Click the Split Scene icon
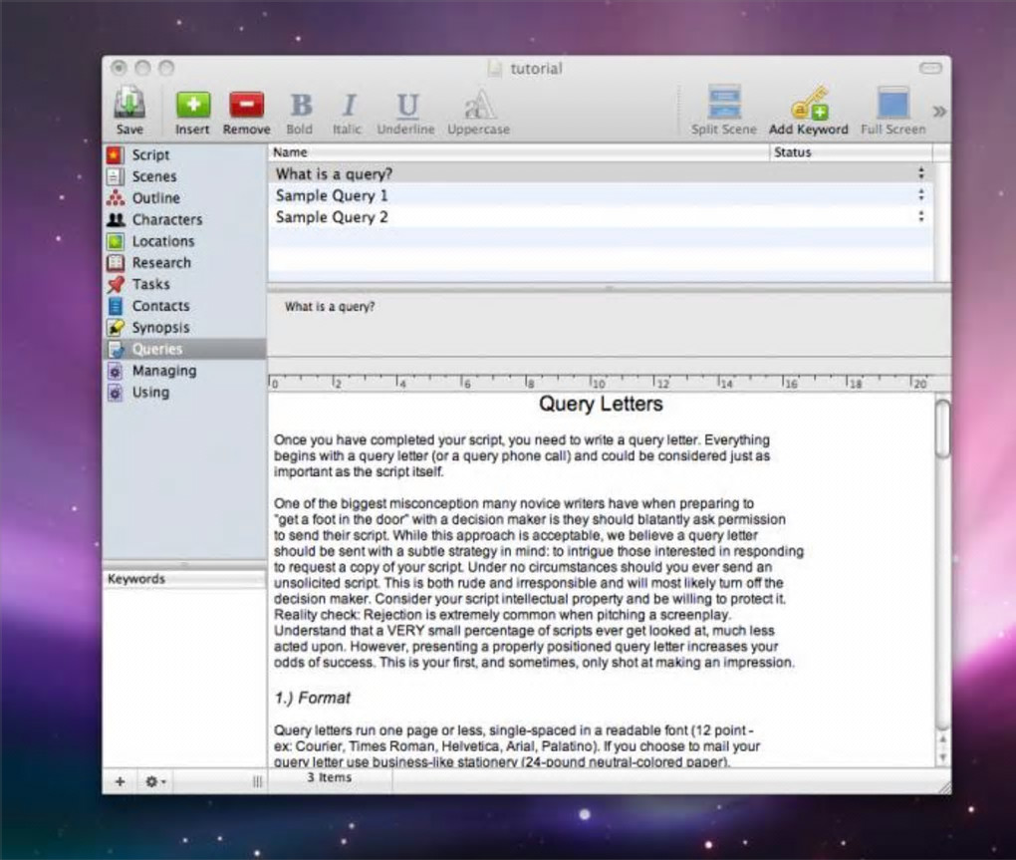The height and width of the screenshot is (860, 1016). [724, 103]
